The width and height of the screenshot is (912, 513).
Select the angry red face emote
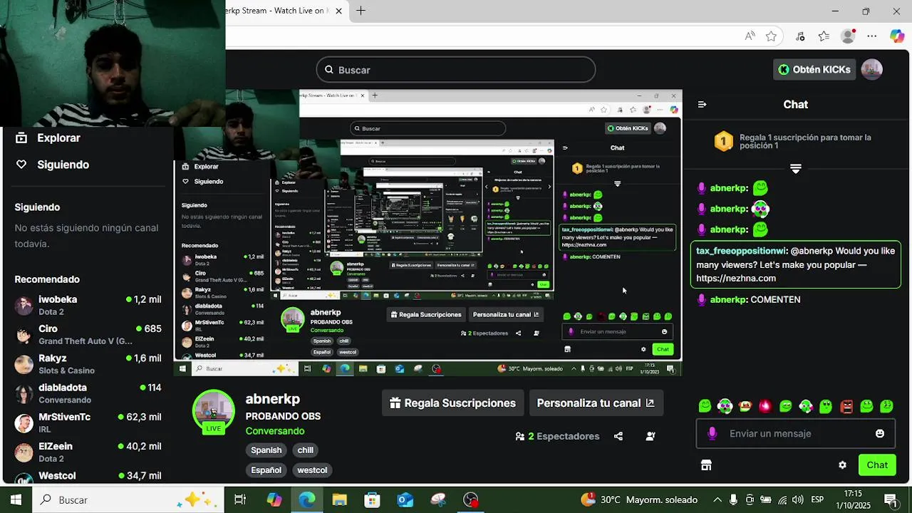point(846,406)
